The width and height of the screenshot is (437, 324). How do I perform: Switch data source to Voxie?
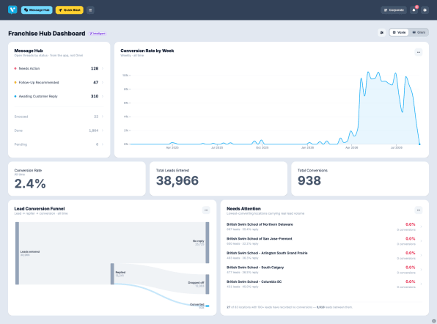click(x=399, y=32)
